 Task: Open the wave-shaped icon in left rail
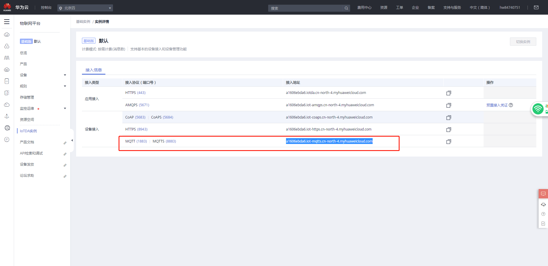pyautogui.click(x=7, y=58)
